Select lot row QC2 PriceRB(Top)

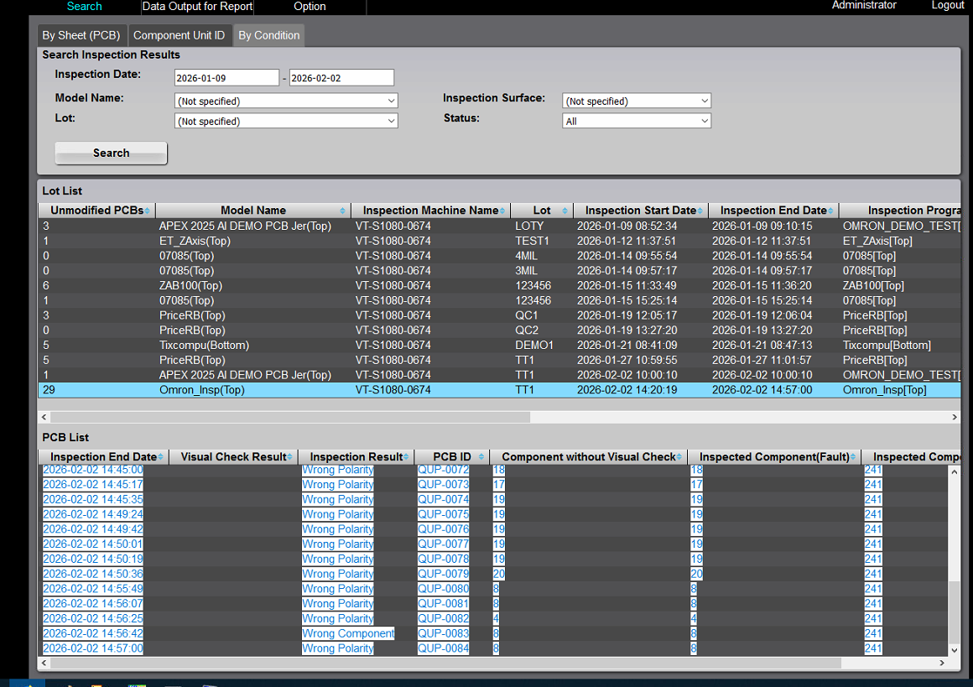click(x=499, y=330)
